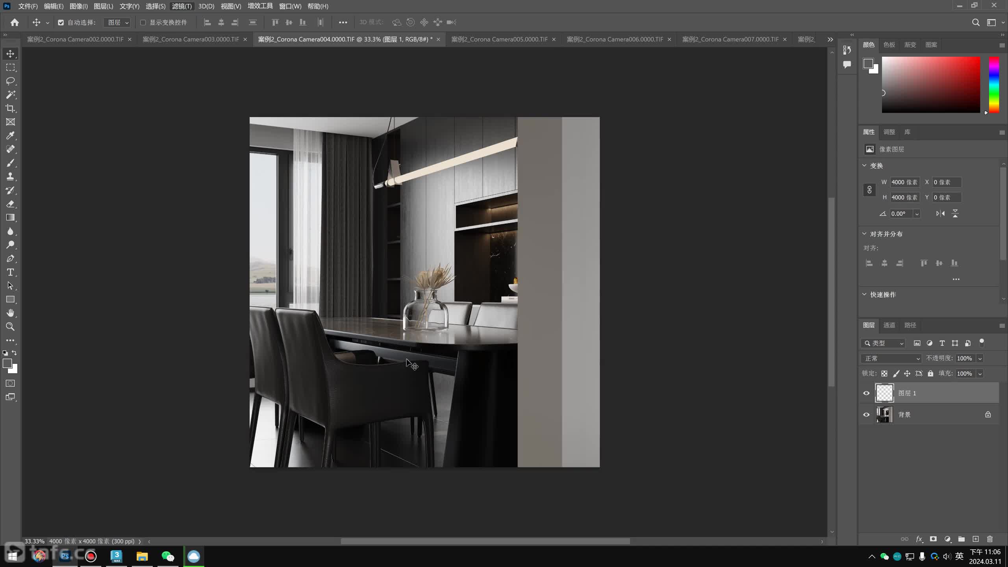Open the 滤镜(T) menu

point(182,6)
